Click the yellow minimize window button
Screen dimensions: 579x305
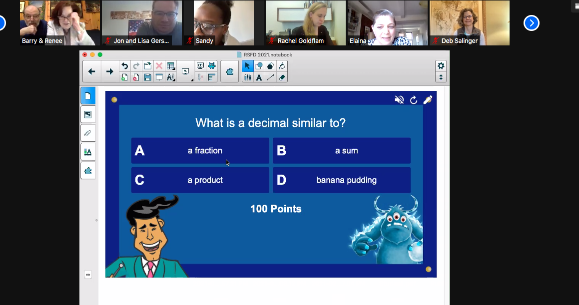point(92,54)
